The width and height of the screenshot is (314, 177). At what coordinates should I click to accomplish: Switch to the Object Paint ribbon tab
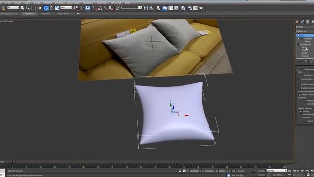point(63,14)
